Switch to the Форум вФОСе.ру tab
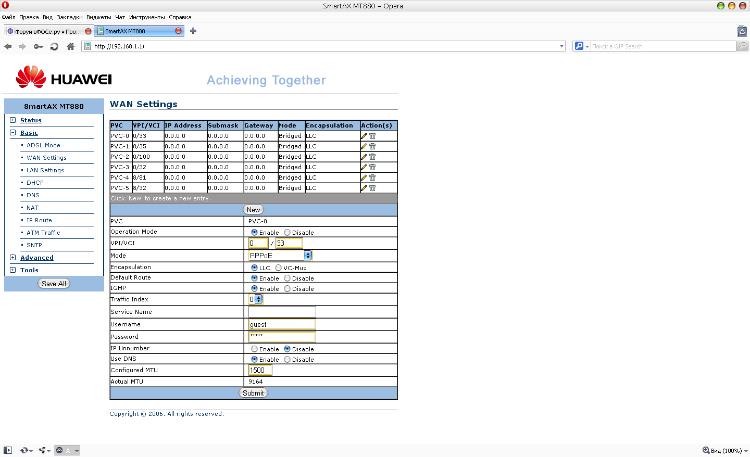The image size is (750, 457). click(x=45, y=31)
